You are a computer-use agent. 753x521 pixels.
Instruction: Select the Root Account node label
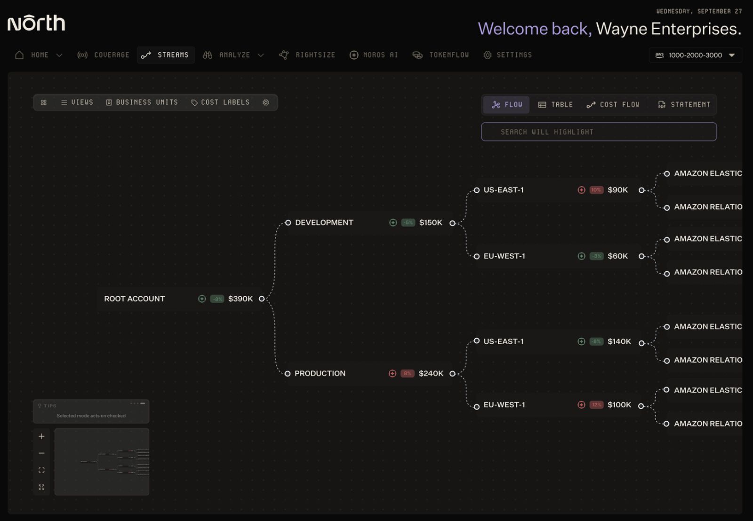135,299
